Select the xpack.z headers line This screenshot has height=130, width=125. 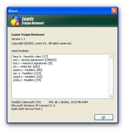click(28, 77)
